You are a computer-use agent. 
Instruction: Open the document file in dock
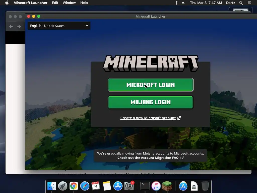point(194,186)
